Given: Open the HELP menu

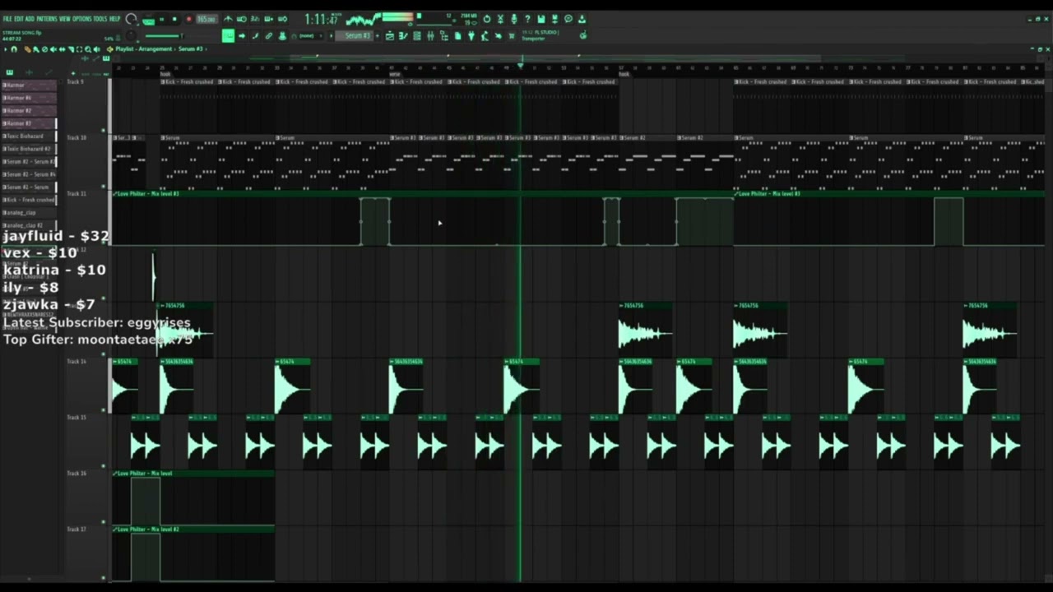Looking at the screenshot, I should [115, 18].
